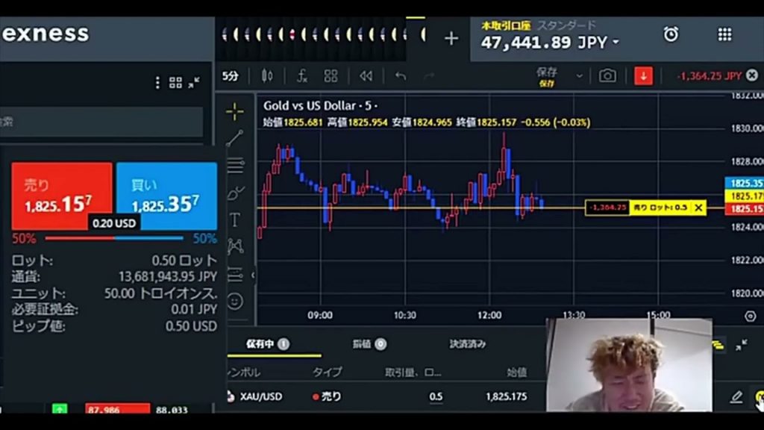Image resolution: width=764 pixels, height=430 pixels.
Task: Choose the text annotation tool
Action: (234, 219)
